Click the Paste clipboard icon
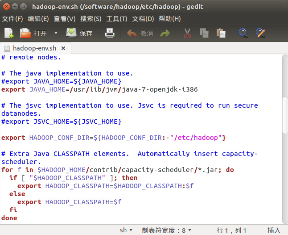 [x=221, y=33]
